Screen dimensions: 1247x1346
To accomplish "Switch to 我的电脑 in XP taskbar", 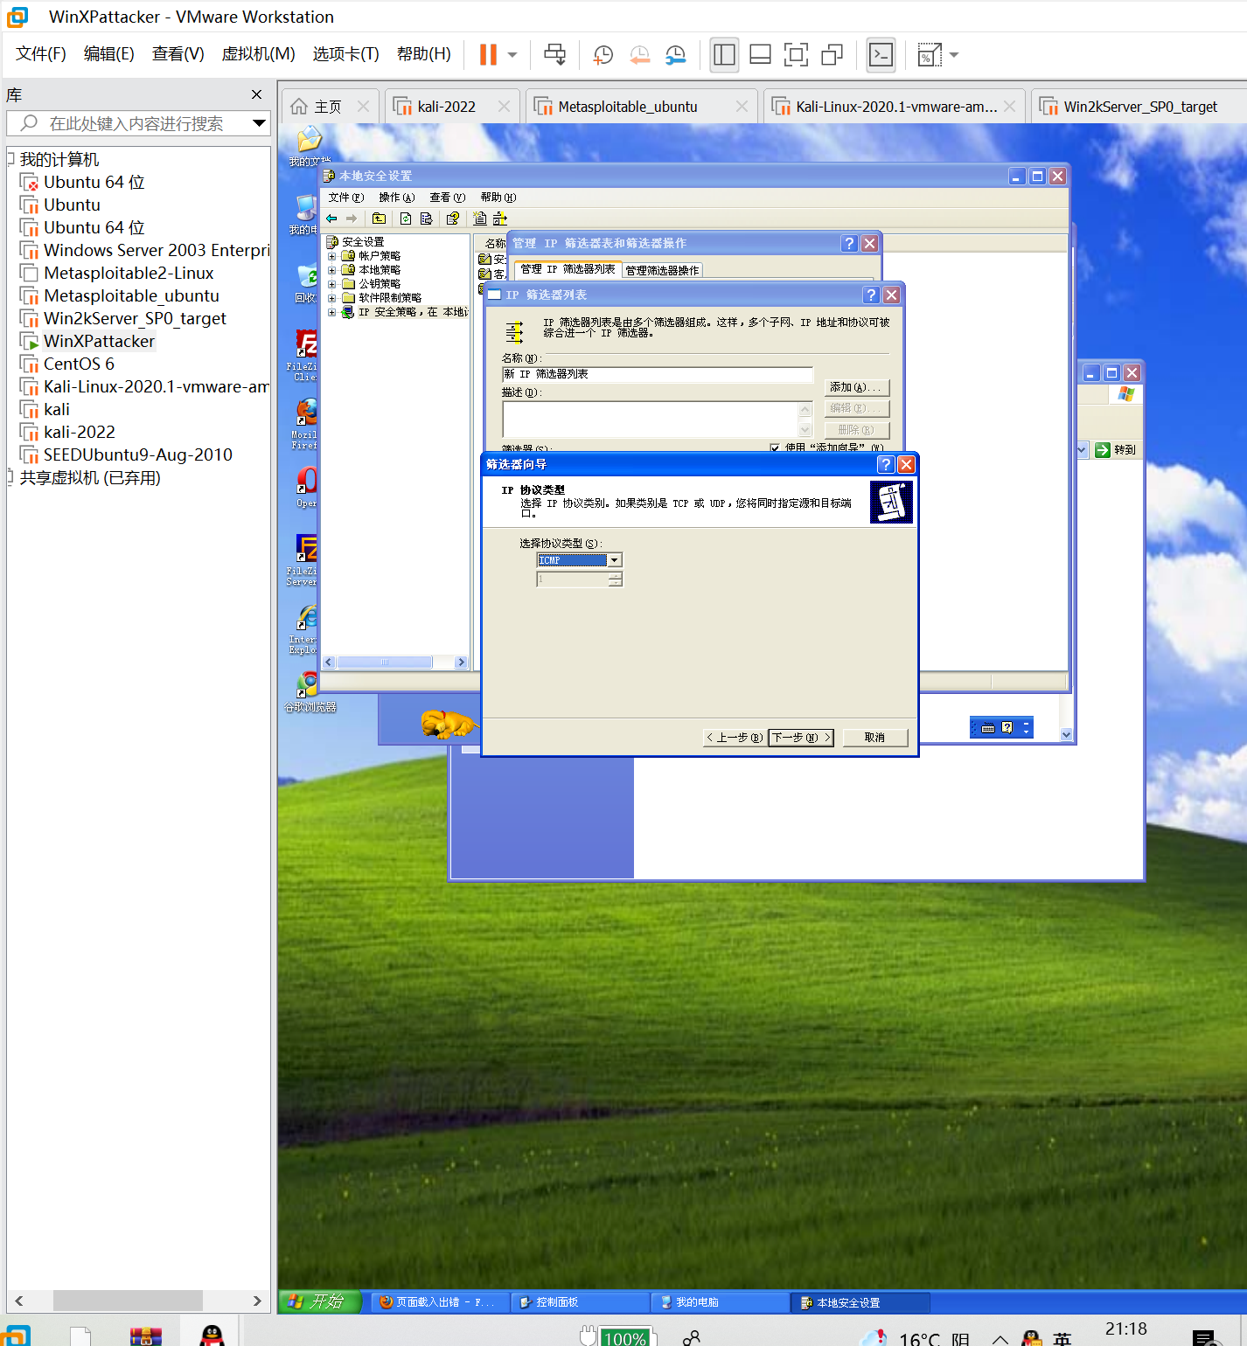I will point(719,1302).
